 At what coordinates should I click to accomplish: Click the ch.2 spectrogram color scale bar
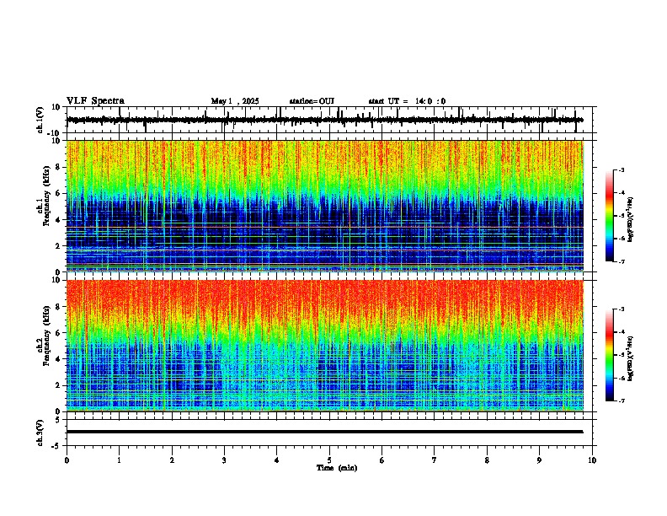pyautogui.click(x=610, y=355)
